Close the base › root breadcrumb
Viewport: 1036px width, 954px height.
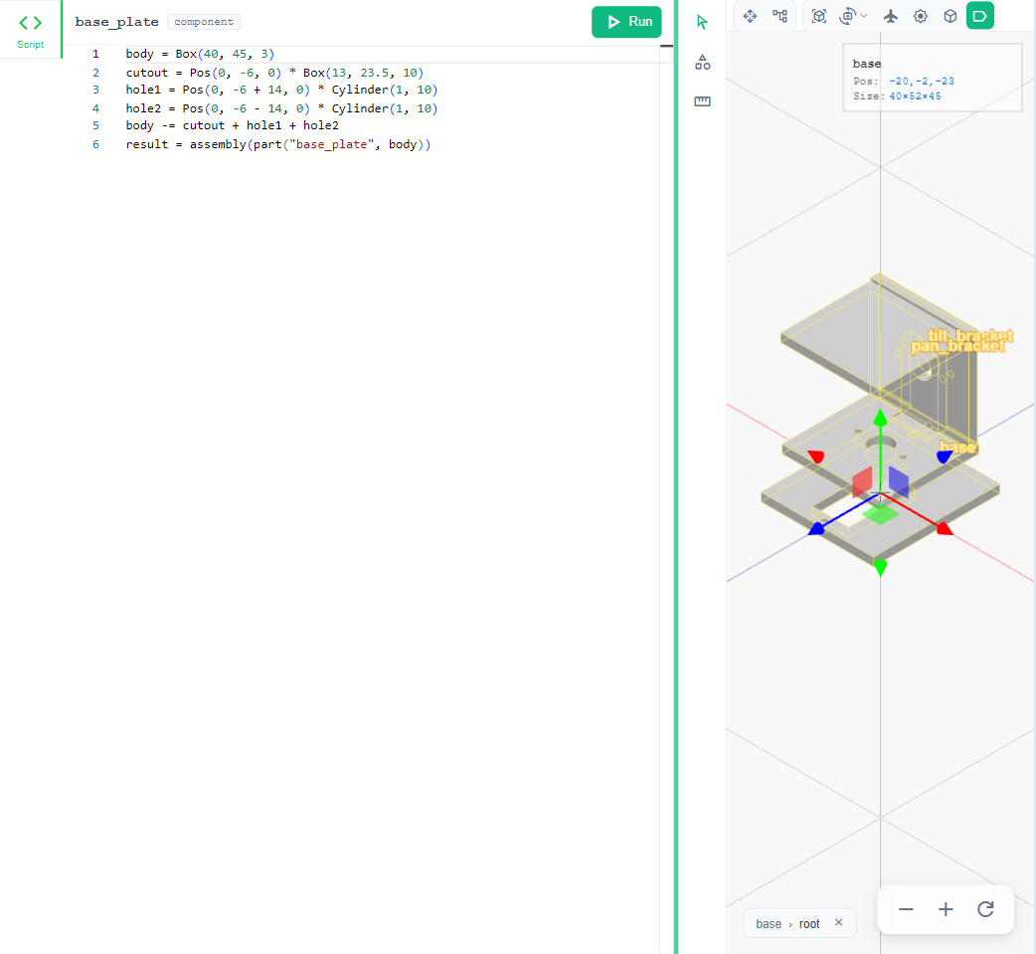(838, 922)
